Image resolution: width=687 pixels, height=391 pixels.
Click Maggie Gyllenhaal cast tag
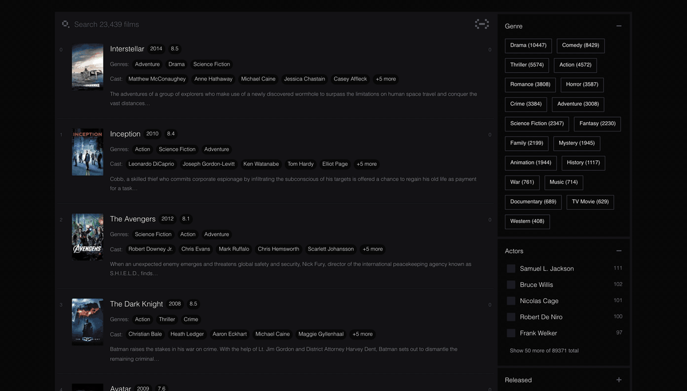(321, 334)
